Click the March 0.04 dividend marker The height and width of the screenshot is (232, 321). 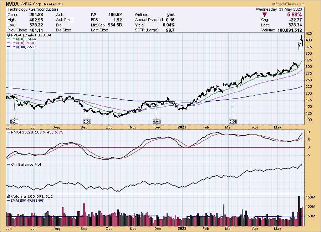coord(233,121)
